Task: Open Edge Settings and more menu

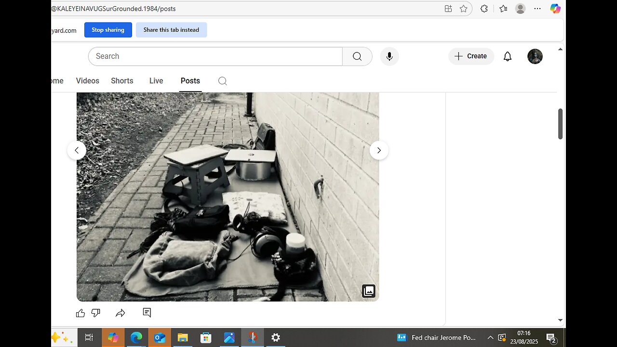Action: coord(538,9)
